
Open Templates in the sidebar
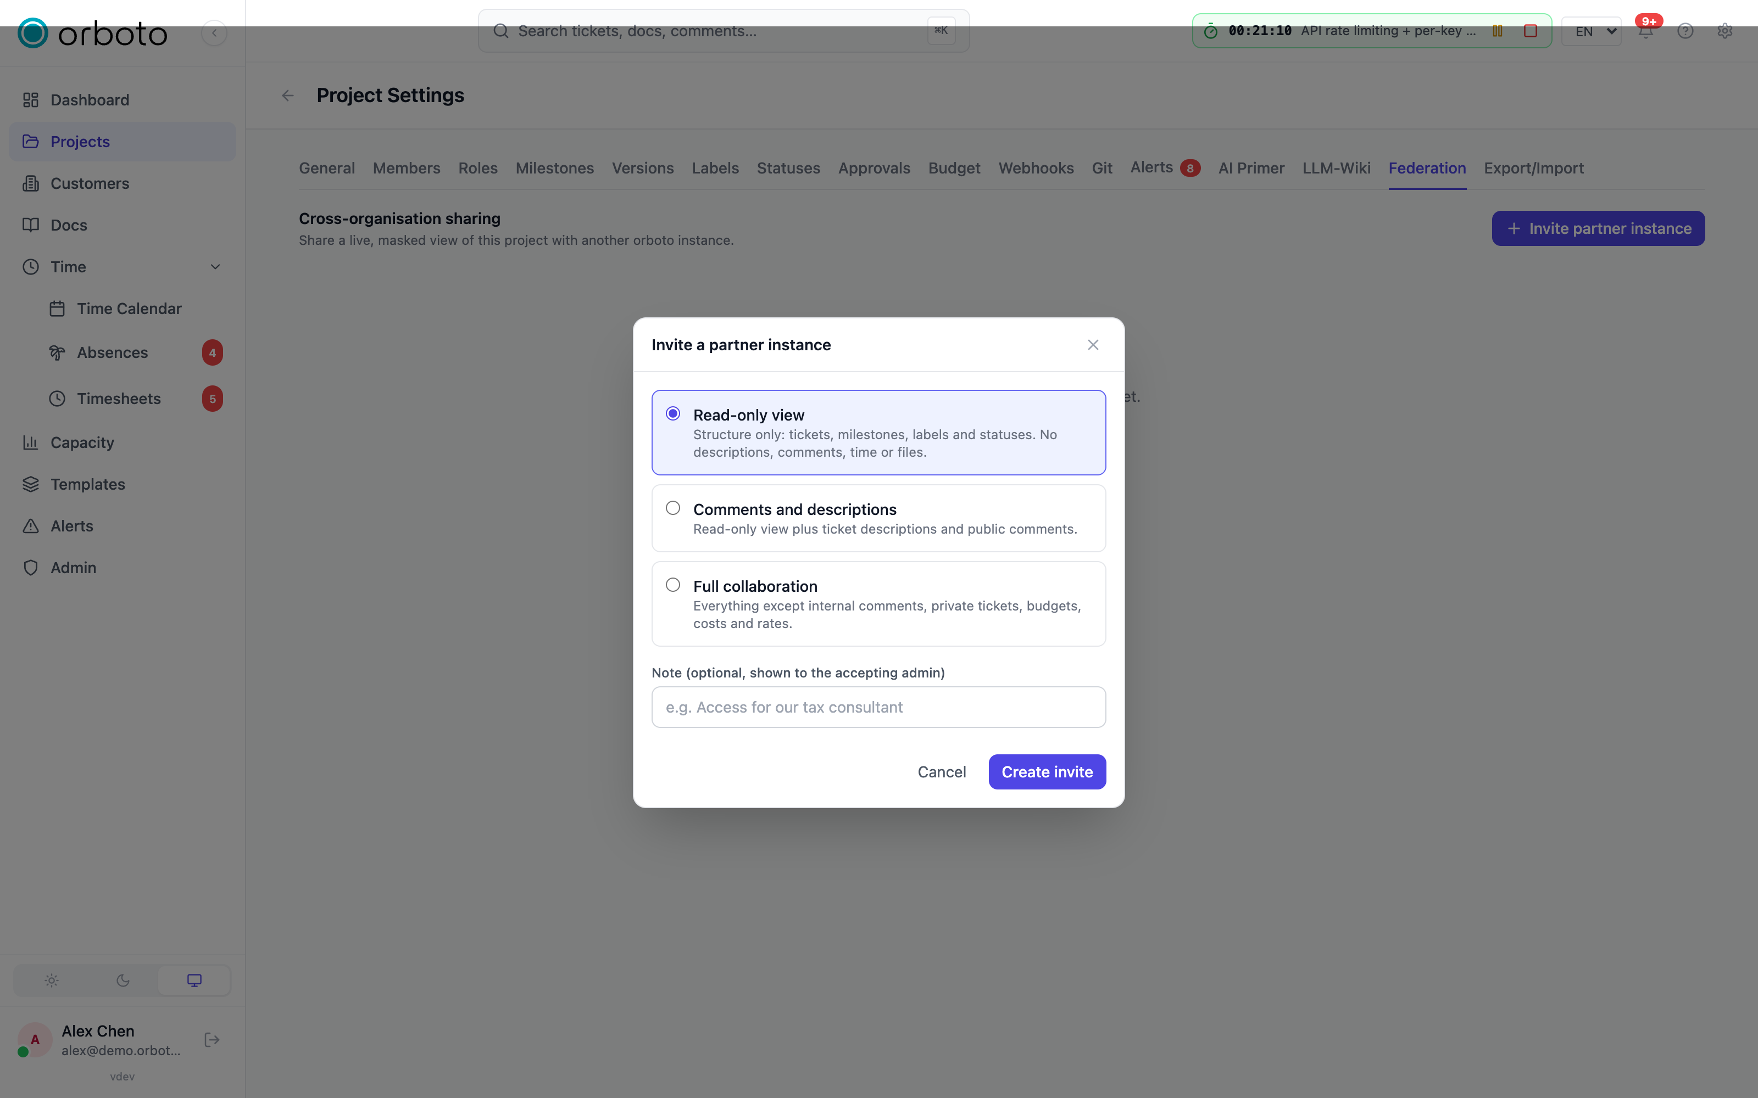(x=122, y=484)
